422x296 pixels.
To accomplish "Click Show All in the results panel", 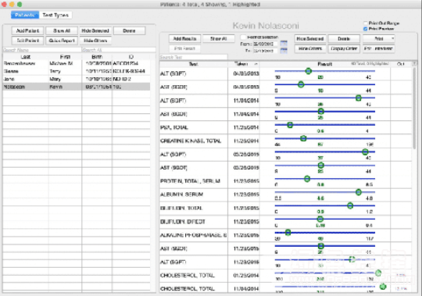I will click(219, 39).
